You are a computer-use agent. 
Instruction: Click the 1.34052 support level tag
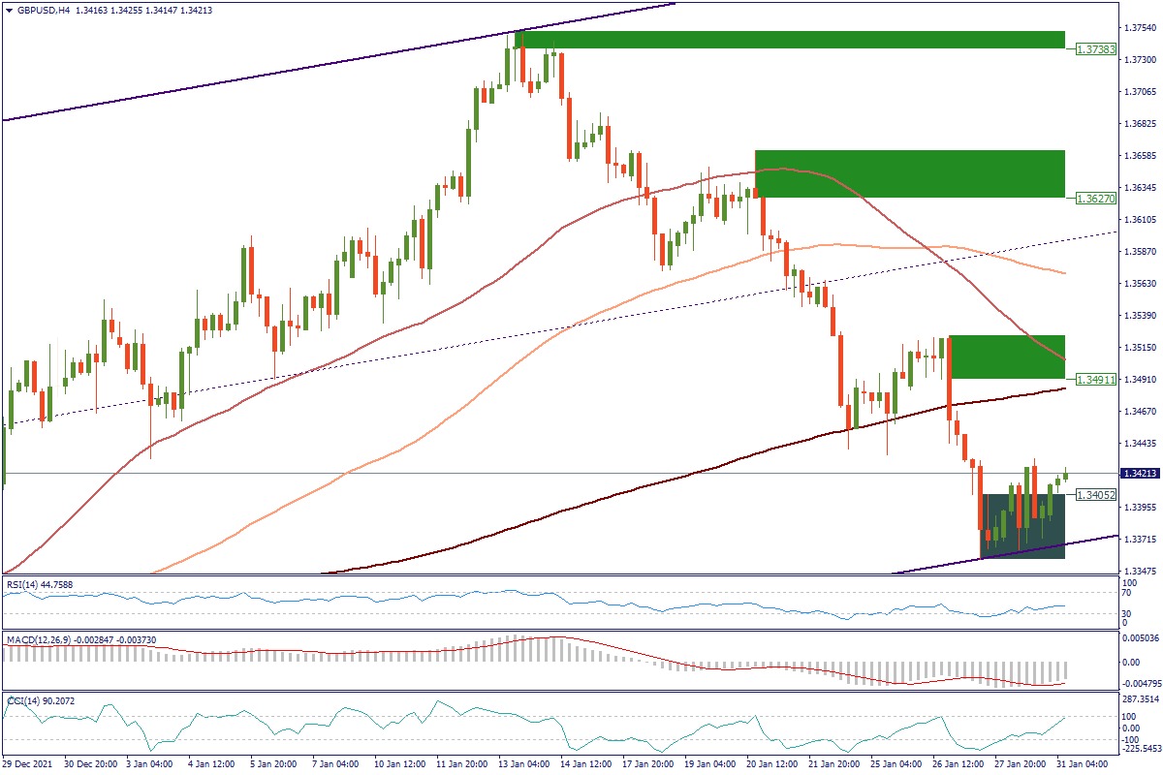click(x=1094, y=494)
